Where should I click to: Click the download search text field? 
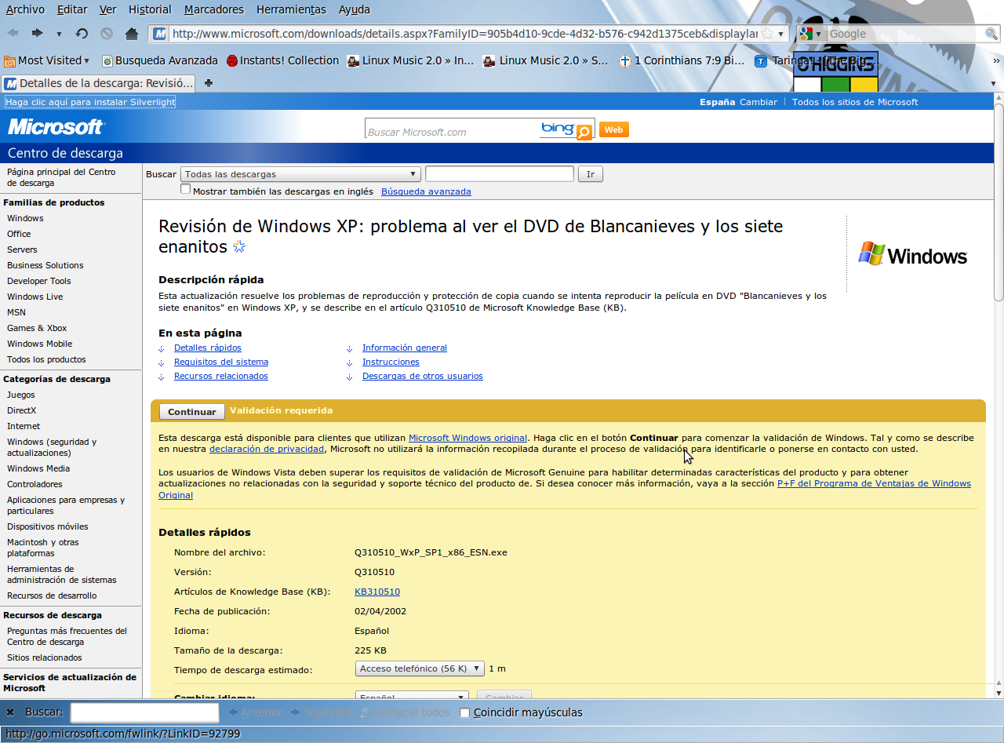[500, 174]
